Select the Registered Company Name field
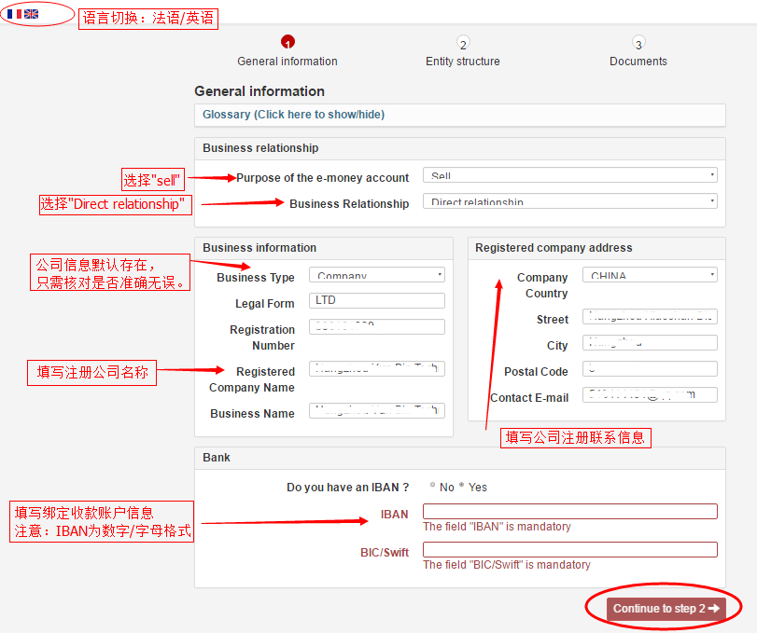This screenshot has height=633, width=757. pyautogui.click(x=376, y=369)
